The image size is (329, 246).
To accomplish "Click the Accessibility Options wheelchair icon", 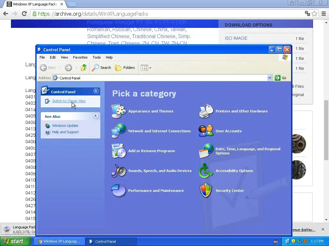I will [x=206, y=171].
